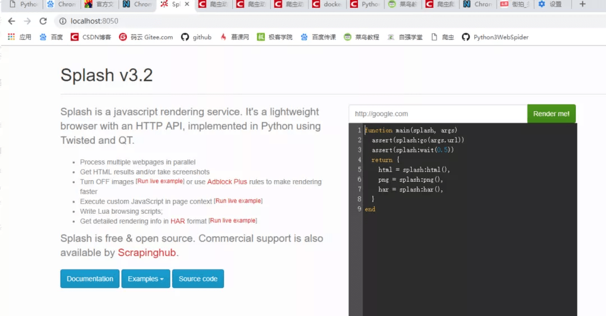
Task: Open the github bookmark
Action: point(196,37)
